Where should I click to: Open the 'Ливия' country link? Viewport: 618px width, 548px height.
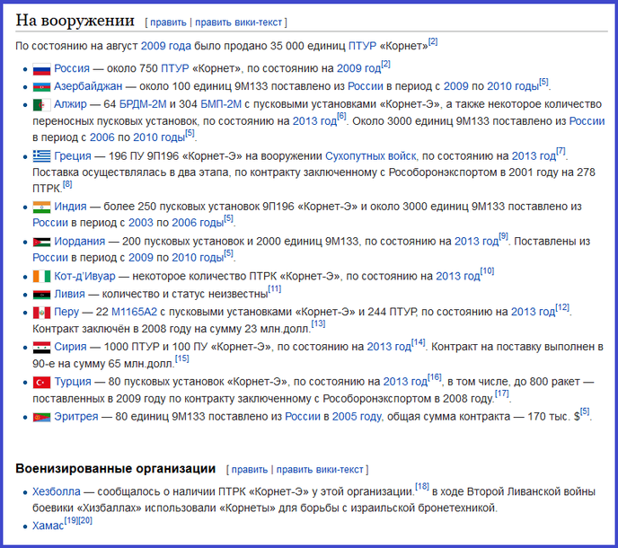[69, 294]
